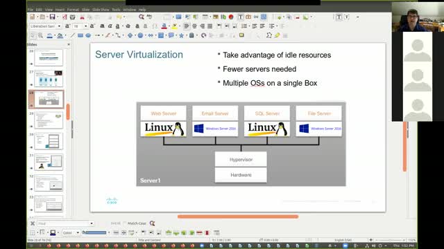This screenshot has height=249, width=444.
Task: Expand the Find toolbar search history dropdown
Action: pos(92,223)
